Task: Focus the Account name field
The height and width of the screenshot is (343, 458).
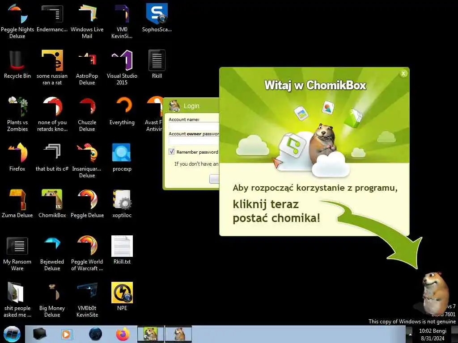Action: point(194,126)
